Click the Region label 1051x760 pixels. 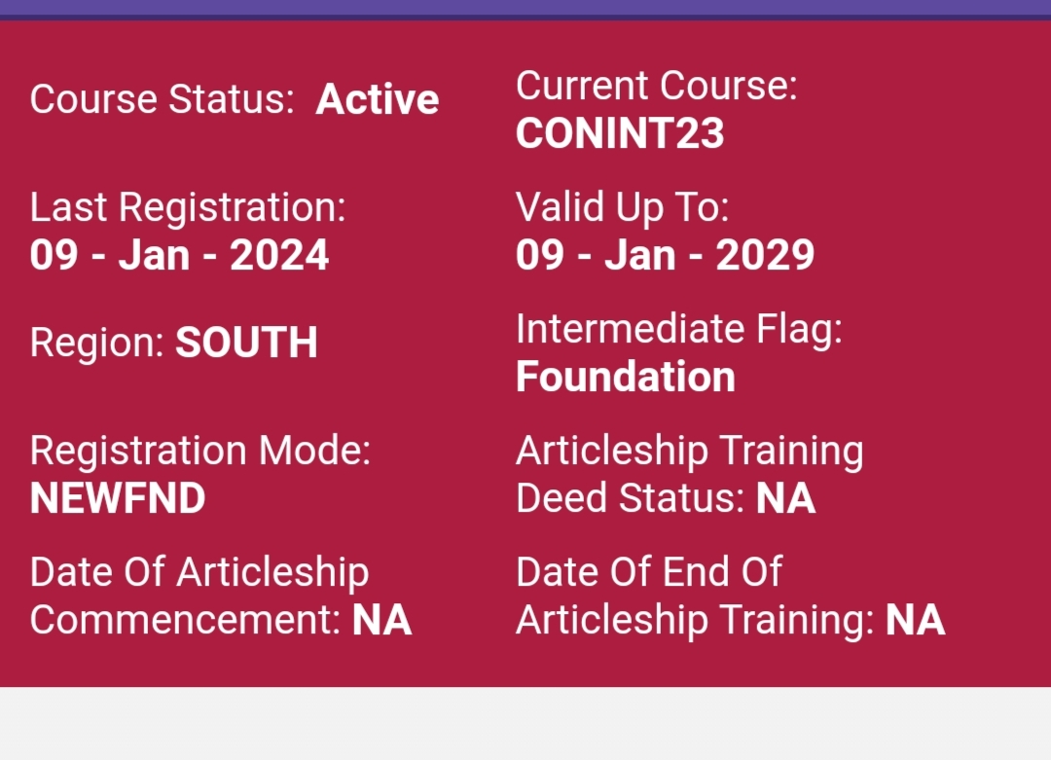point(98,343)
